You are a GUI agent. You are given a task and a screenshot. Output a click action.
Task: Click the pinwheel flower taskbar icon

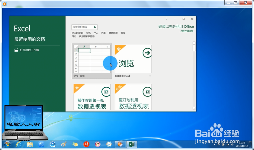pyautogui.click(x=109, y=144)
